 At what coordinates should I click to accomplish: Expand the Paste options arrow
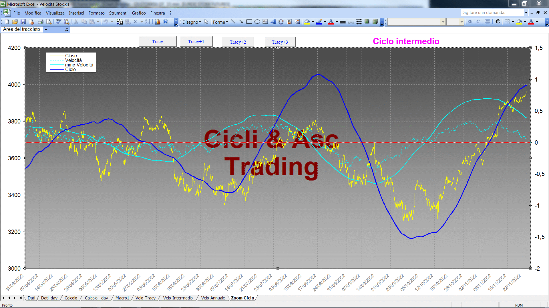tap(98, 22)
